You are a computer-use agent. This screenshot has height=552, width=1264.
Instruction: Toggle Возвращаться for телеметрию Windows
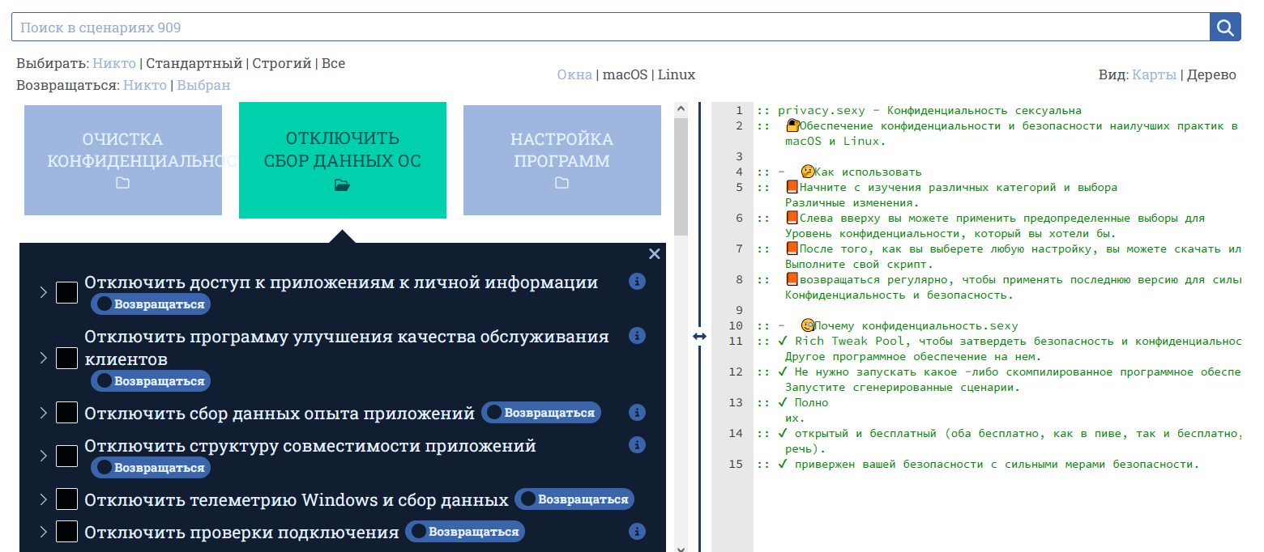point(574,499)
